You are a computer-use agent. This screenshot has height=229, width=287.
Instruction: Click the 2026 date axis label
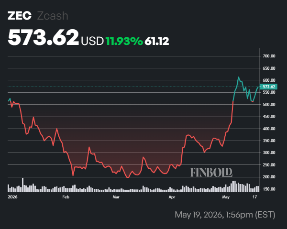click(12, 197)
